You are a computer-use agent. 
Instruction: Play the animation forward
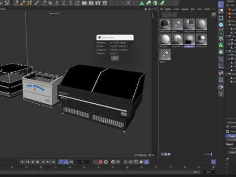point(38,162)
